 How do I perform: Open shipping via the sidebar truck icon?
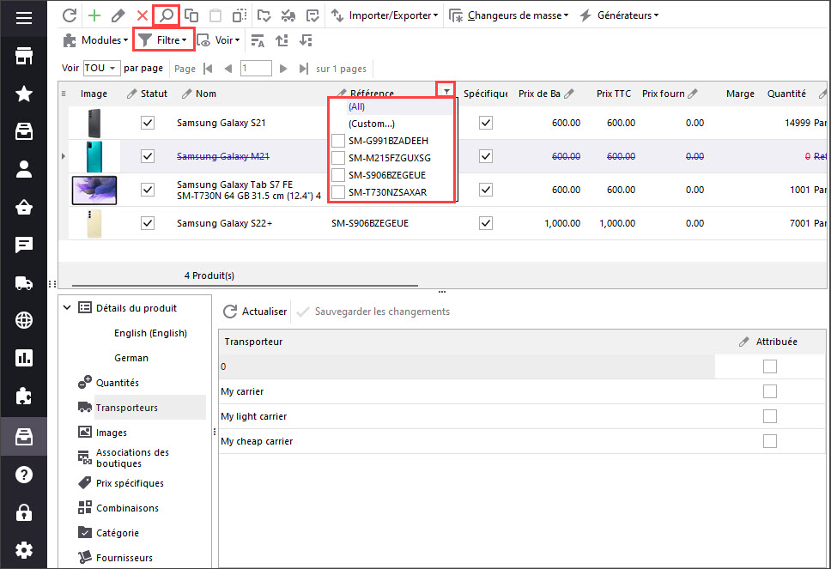click(24, 283)
